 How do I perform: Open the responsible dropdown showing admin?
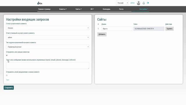click(48, 37)
